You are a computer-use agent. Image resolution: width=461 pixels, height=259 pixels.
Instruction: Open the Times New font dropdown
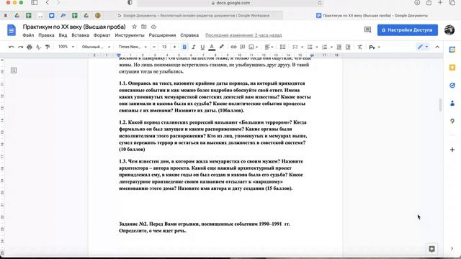133,47
